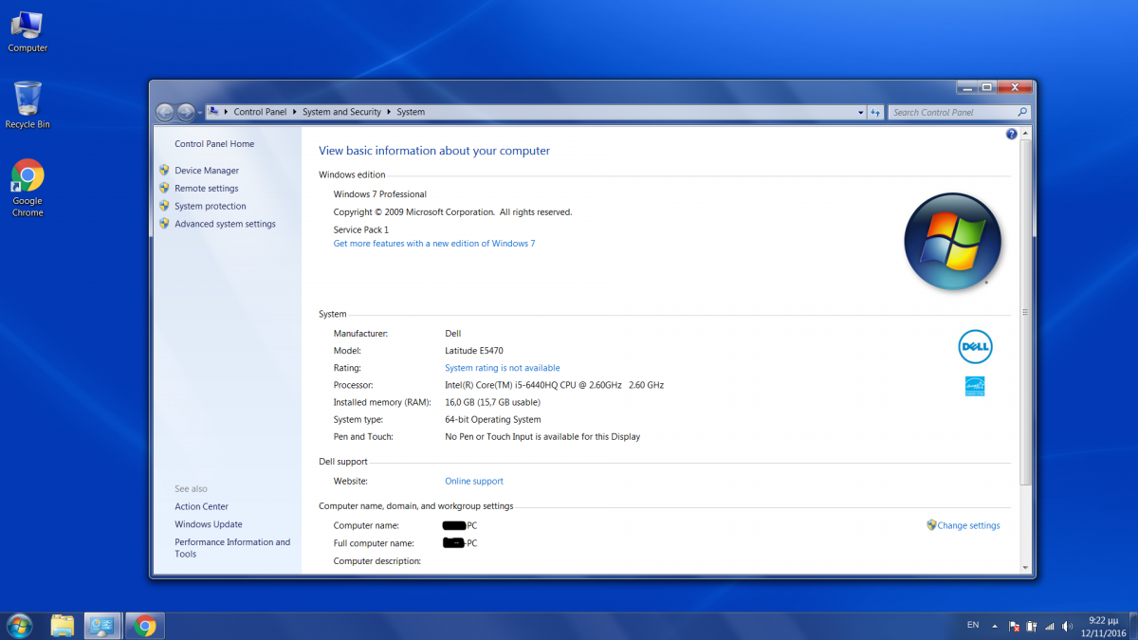
Task: Click the Forward navigation arrow
Action: click(186, 112)
